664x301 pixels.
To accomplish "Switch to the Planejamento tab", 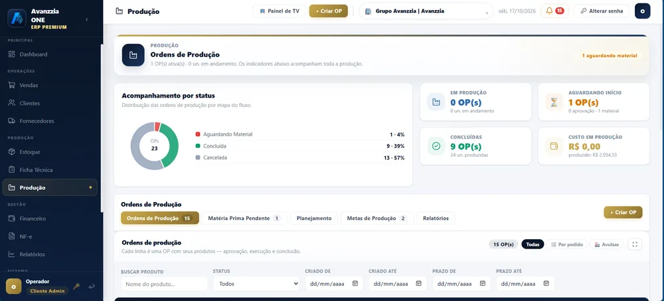I will pos(314,218).
